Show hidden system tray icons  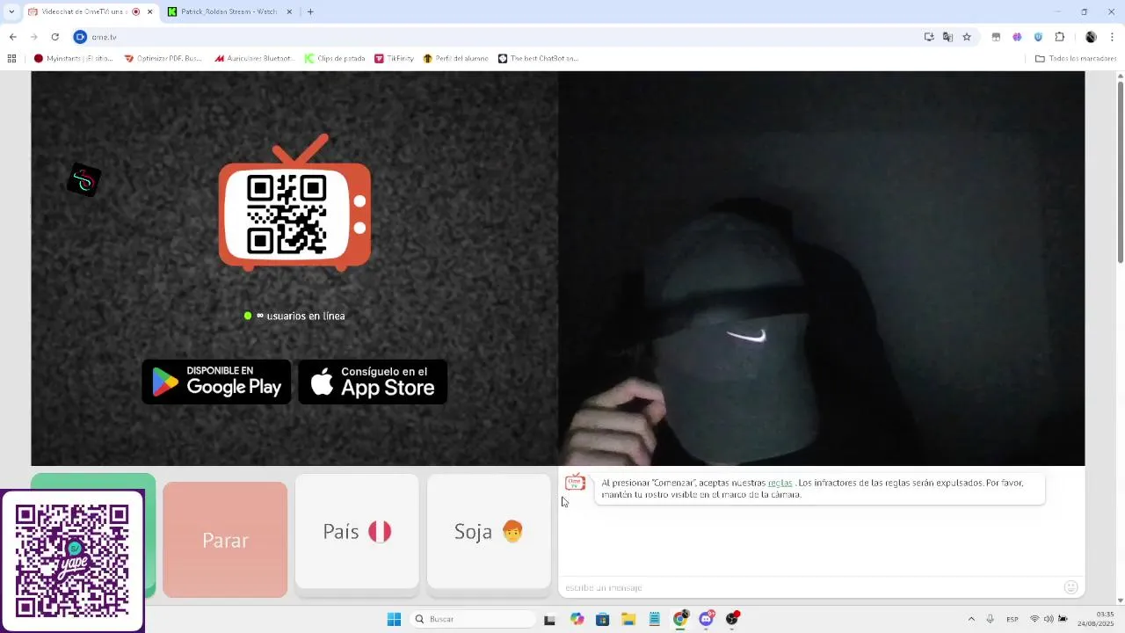tap(971, 619)
